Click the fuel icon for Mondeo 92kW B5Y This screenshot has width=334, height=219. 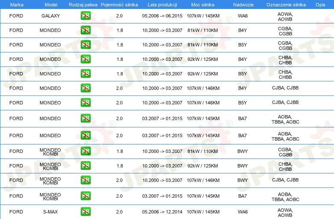(85, 73)
